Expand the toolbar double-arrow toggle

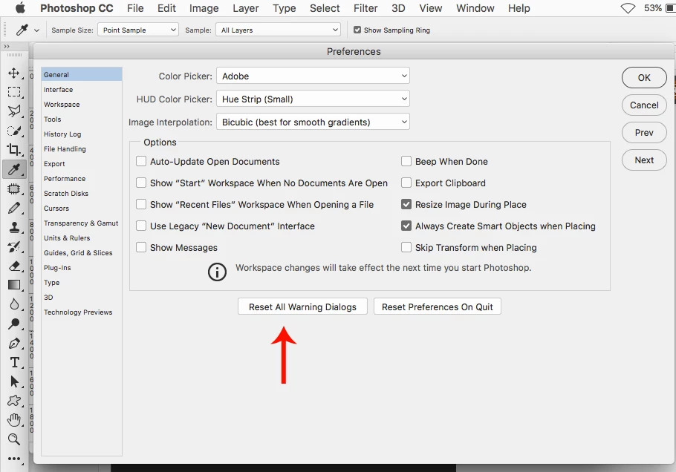point(7,46)
